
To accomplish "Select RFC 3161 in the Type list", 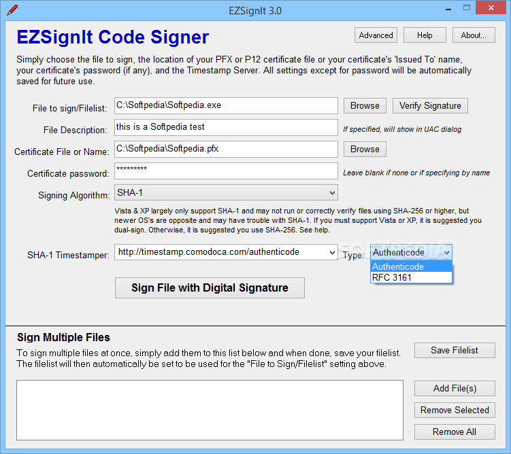I will 411,277.
